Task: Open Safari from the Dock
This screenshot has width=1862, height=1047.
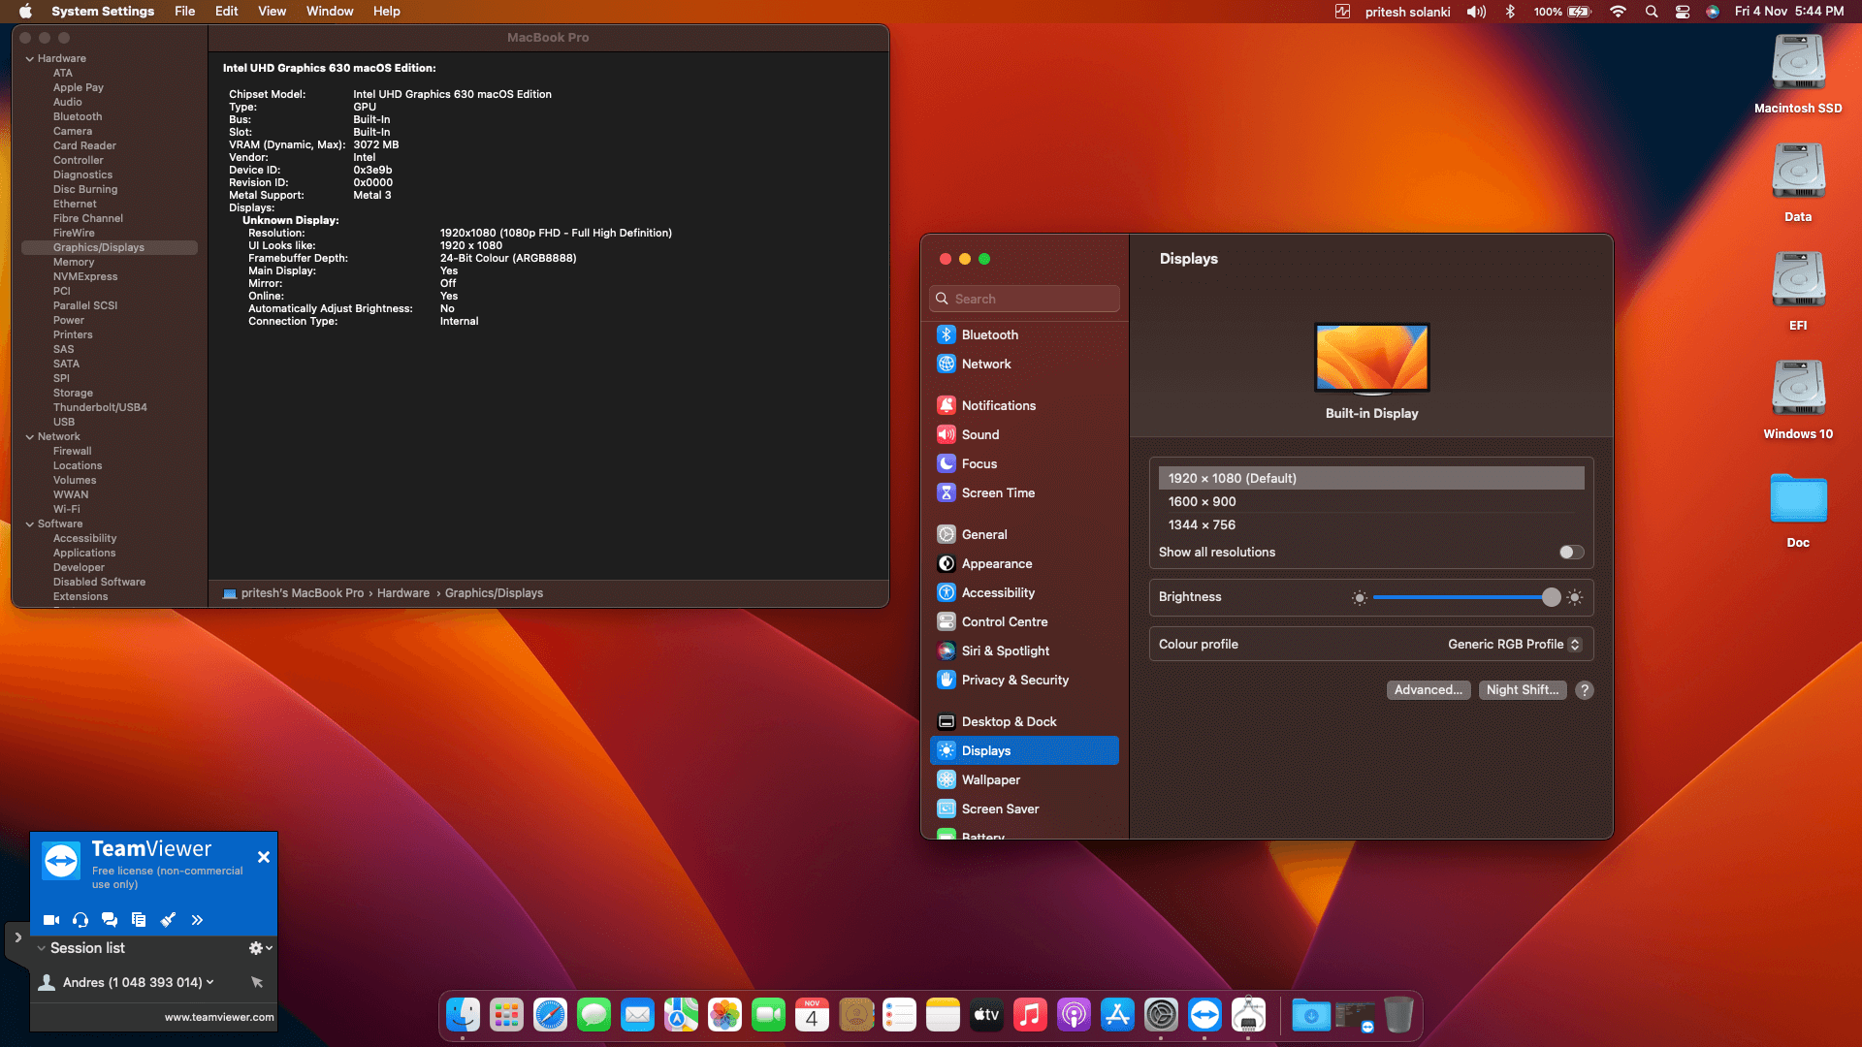Action: click(550, 1015)
